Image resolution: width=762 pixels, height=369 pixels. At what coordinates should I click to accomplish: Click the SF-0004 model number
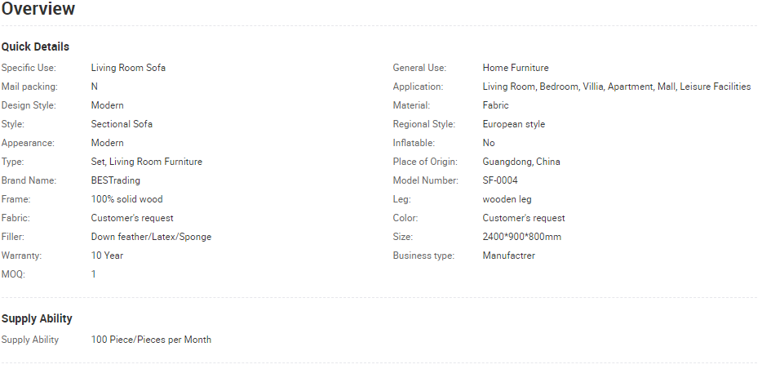(500, 180)
